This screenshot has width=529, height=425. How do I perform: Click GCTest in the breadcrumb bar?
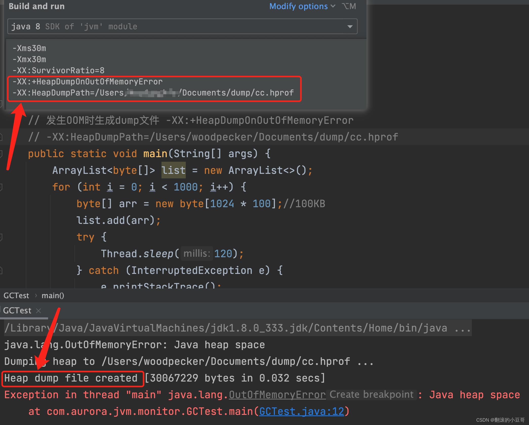pyautogui.click(x=16, y=295)
